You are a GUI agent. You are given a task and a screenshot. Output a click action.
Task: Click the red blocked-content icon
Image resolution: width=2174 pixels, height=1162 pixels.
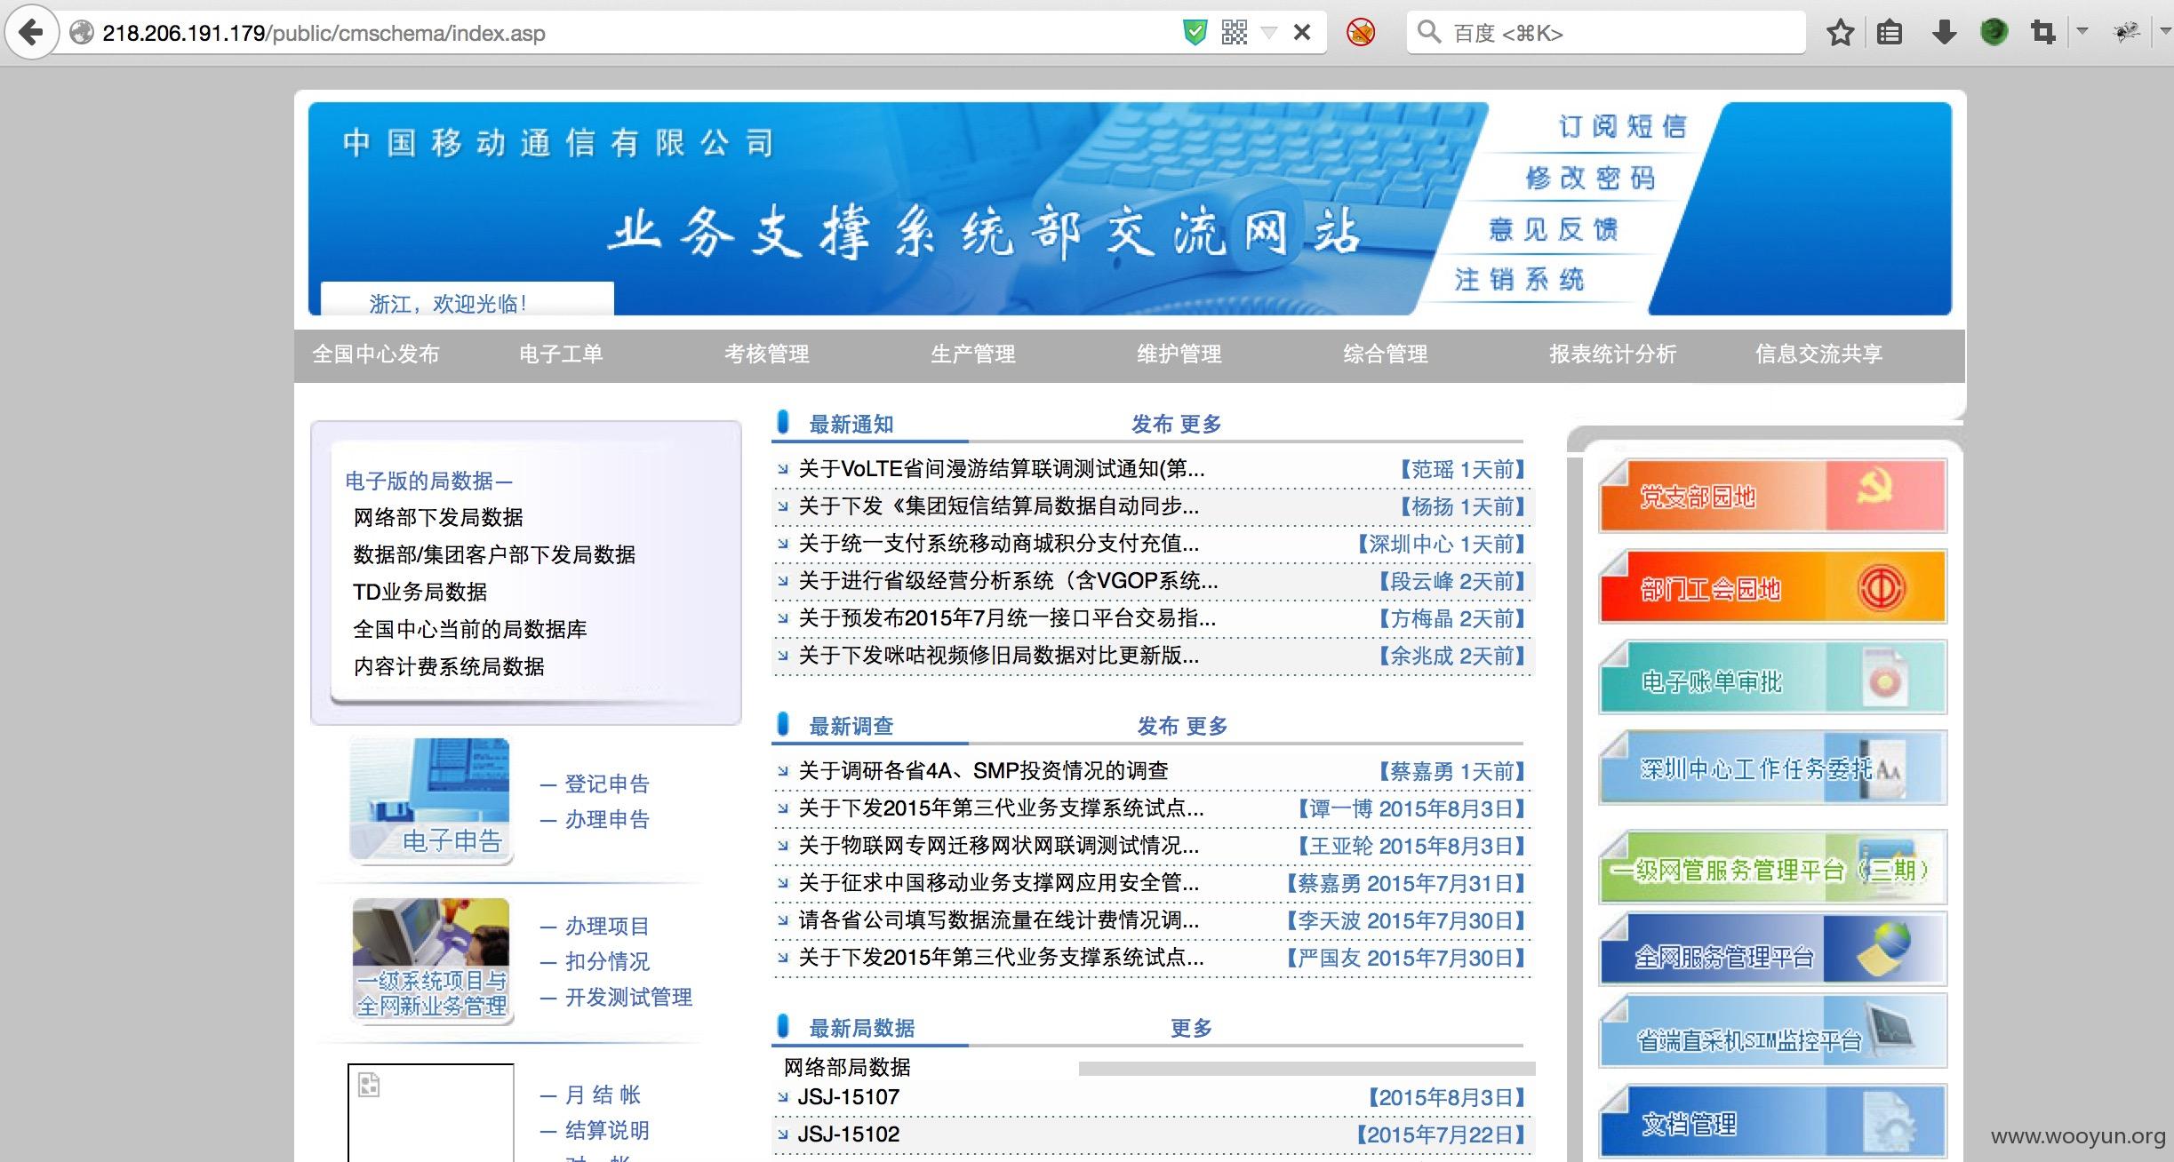[x=1361, y=33]
